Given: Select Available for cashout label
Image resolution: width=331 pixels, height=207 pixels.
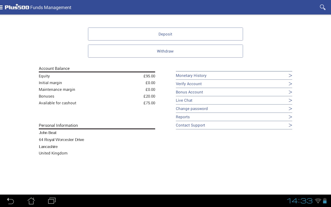Looking at the screenshot, I should click(x=57, y=103).
